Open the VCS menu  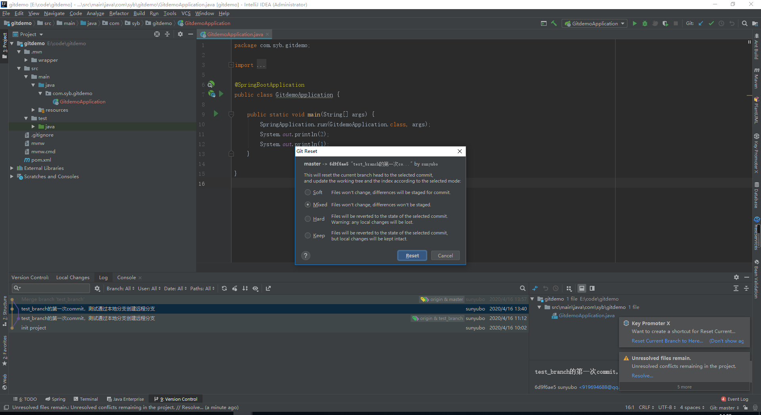[186, 13]
